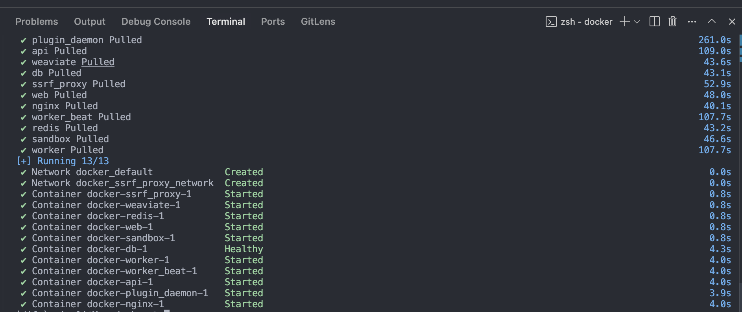Maximize the panel with the up chevron
The height and width of the screenshot is (312, 742).
(x=712, y=21)
